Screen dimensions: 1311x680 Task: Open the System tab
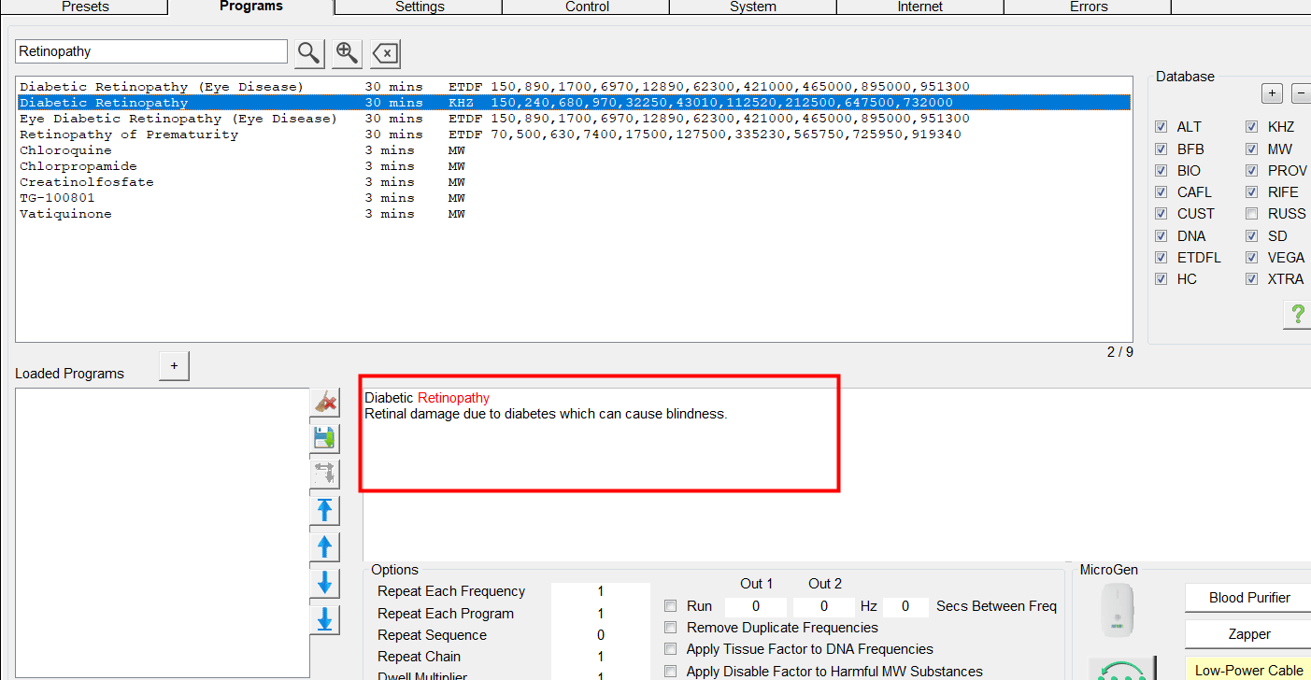tap(753, 7)
